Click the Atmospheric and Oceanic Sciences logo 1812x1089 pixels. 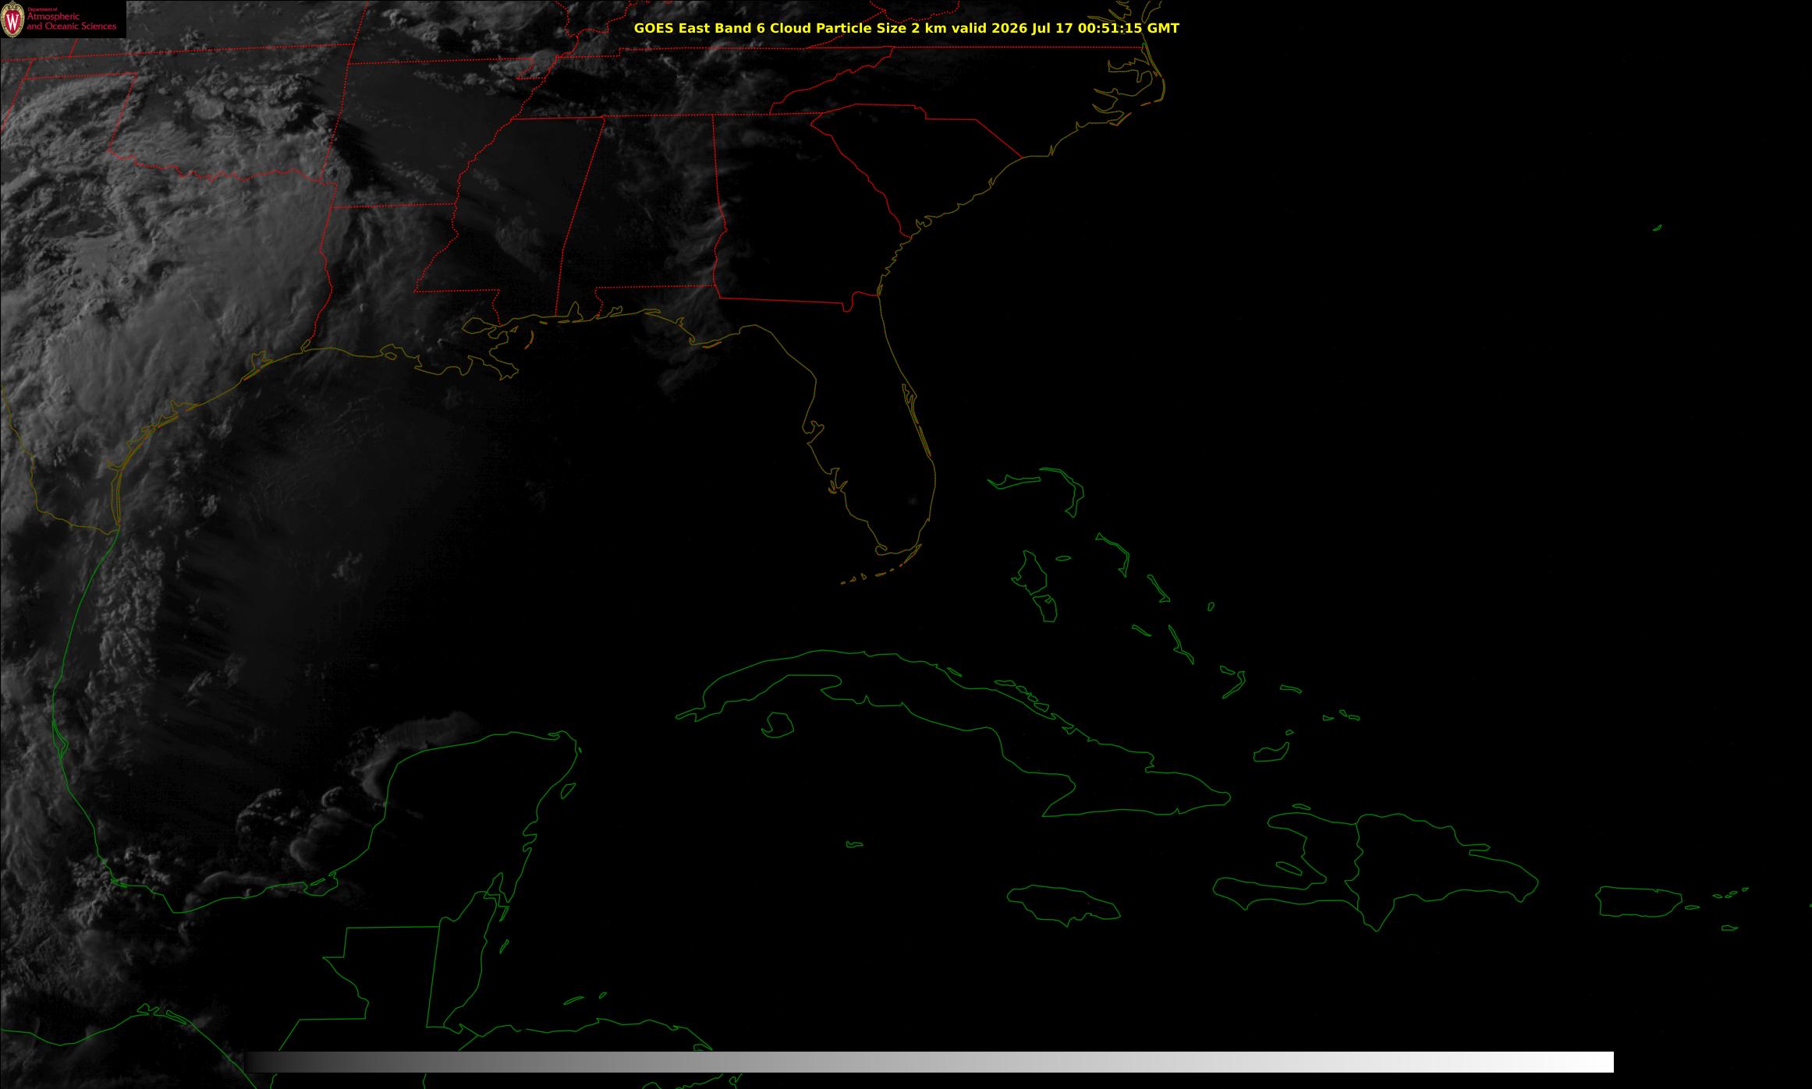click(x=63, y=19)
